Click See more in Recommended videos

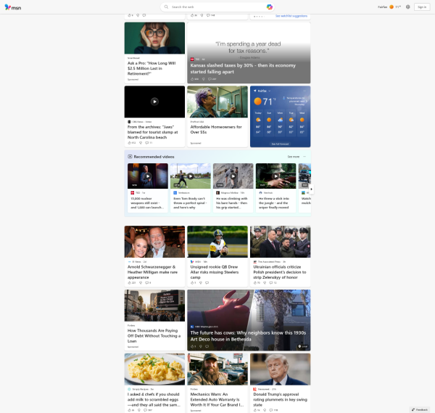(293, 157)
